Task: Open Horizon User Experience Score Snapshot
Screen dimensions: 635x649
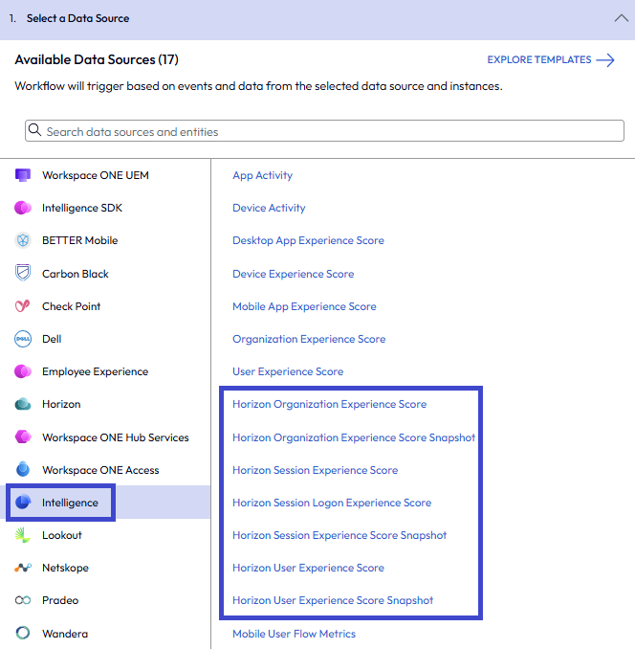Action: (333, 600)
